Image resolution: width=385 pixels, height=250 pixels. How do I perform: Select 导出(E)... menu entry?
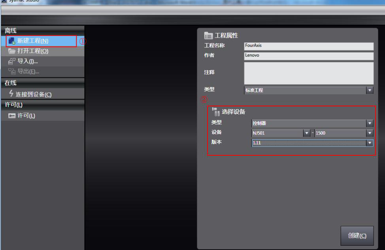click(43, 71)
